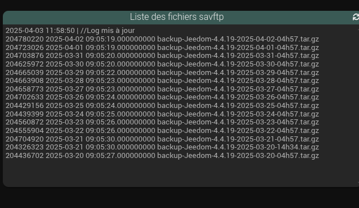Select the 2025-03-29-04h57.tar.gz backup line
359x208 pixels.
click(x=162, y=72)
